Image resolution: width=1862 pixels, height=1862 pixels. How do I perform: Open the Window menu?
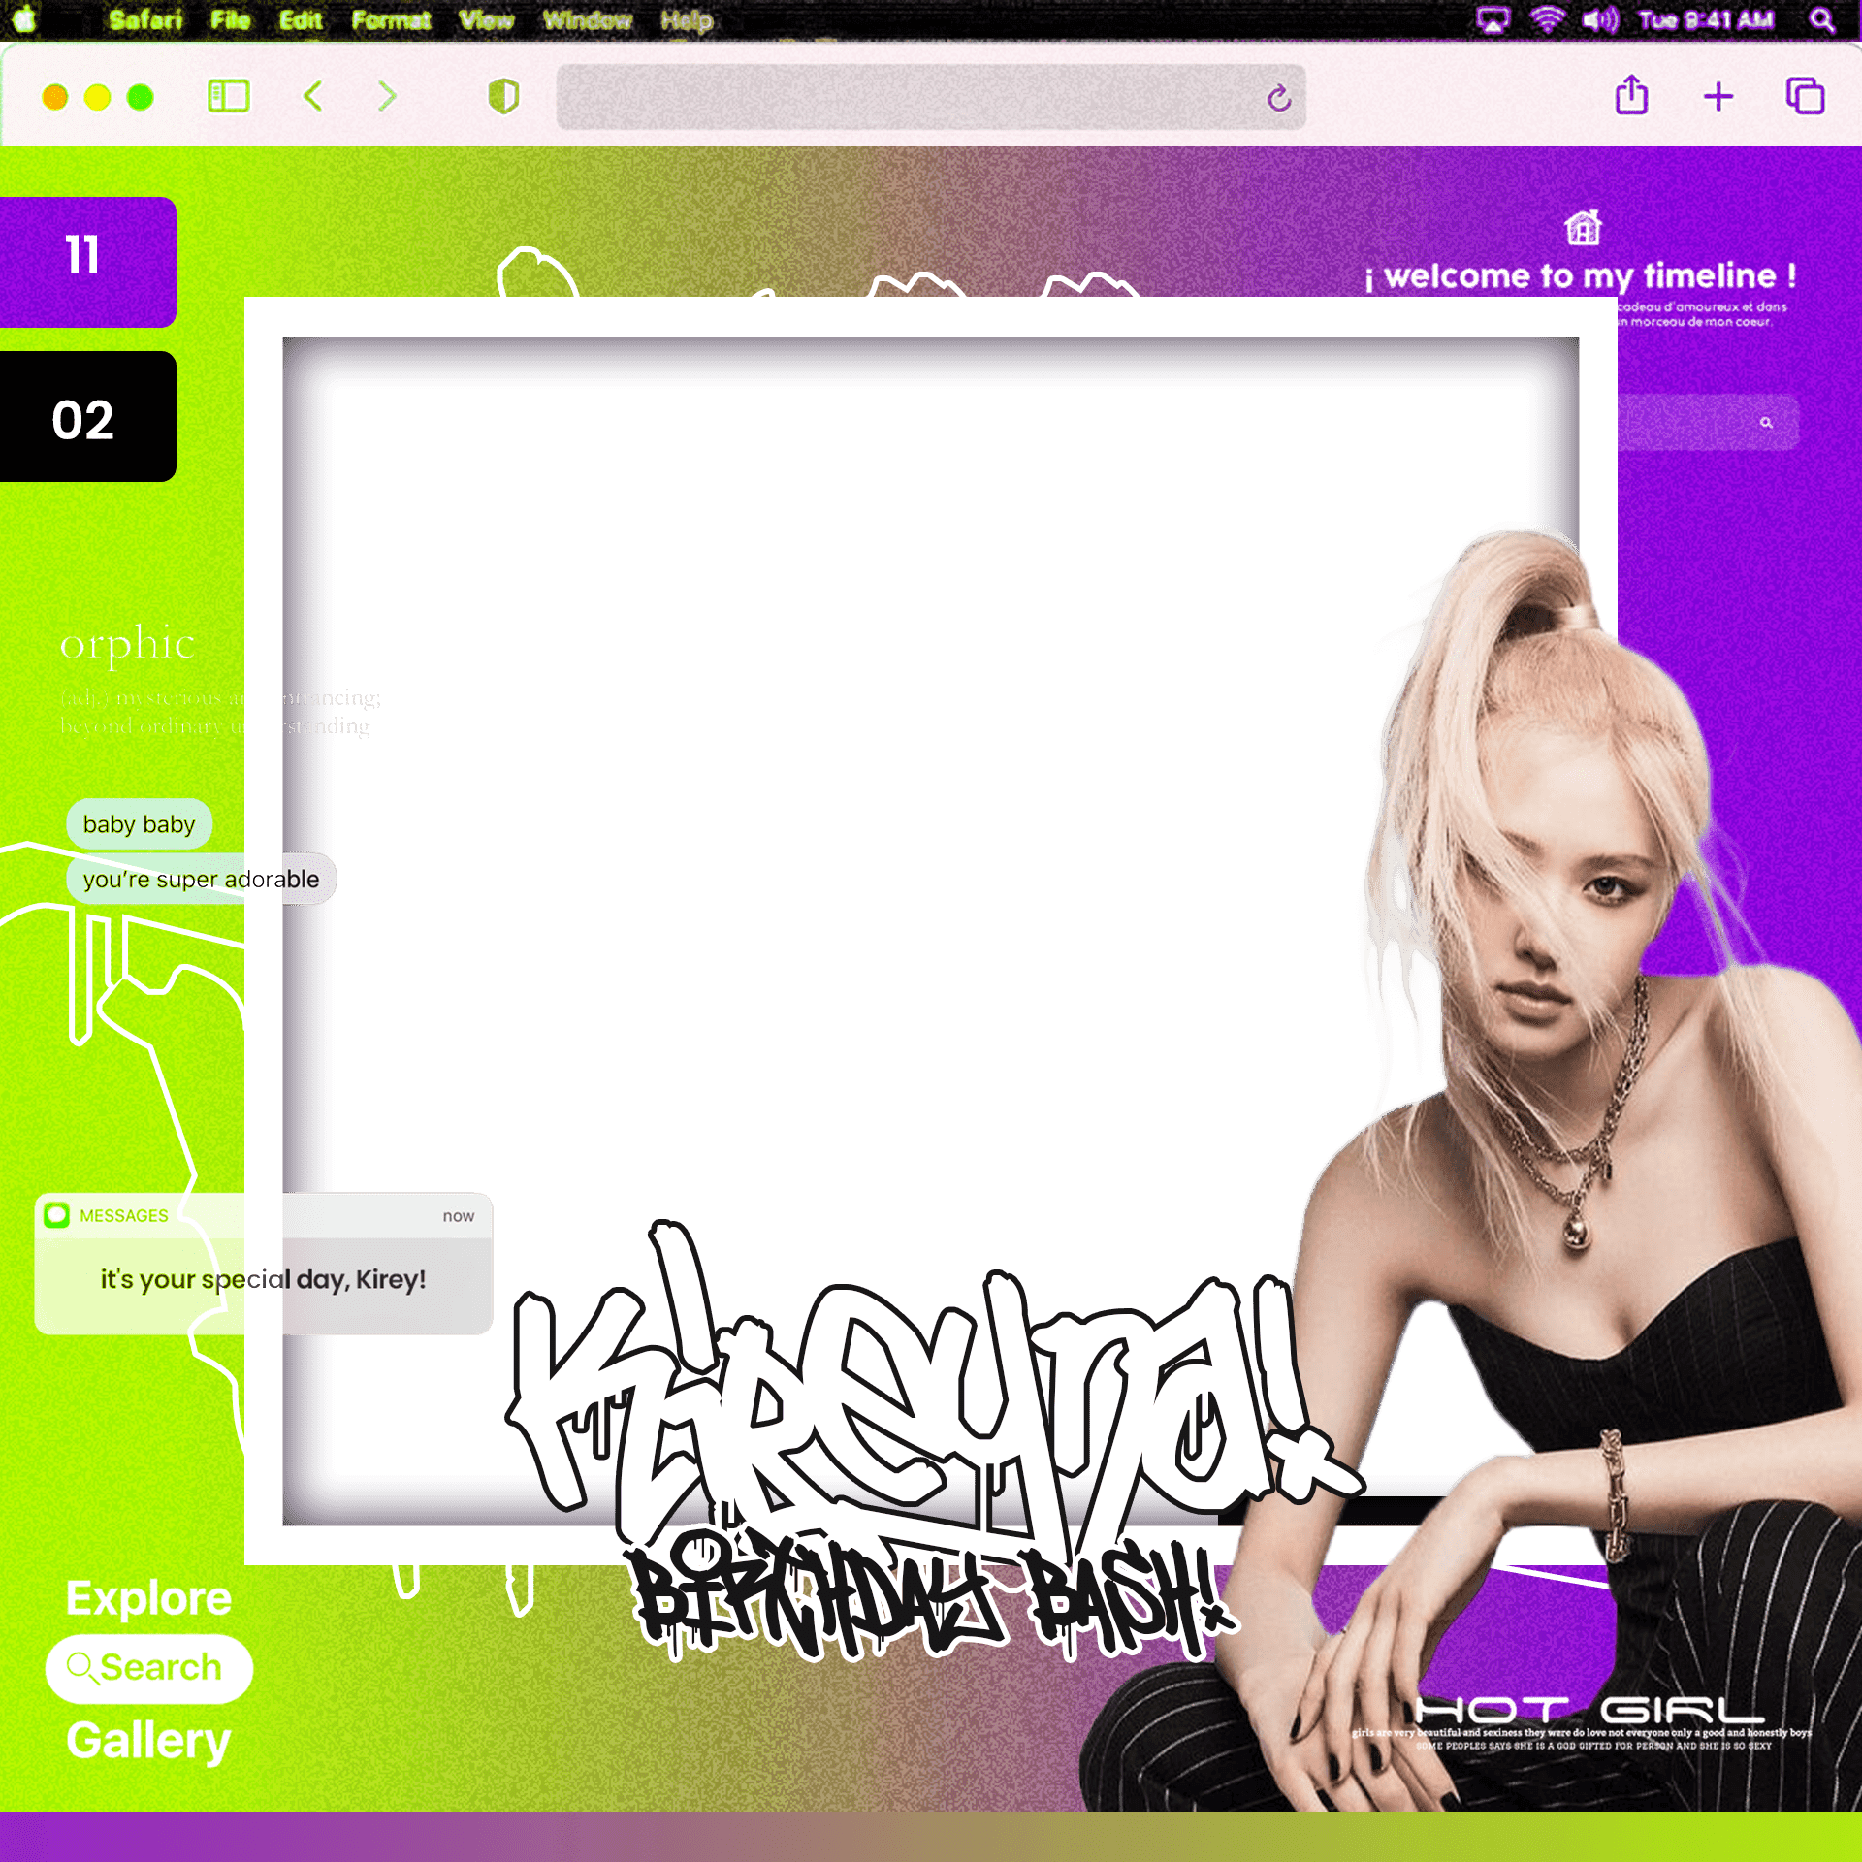click(587, 20)
